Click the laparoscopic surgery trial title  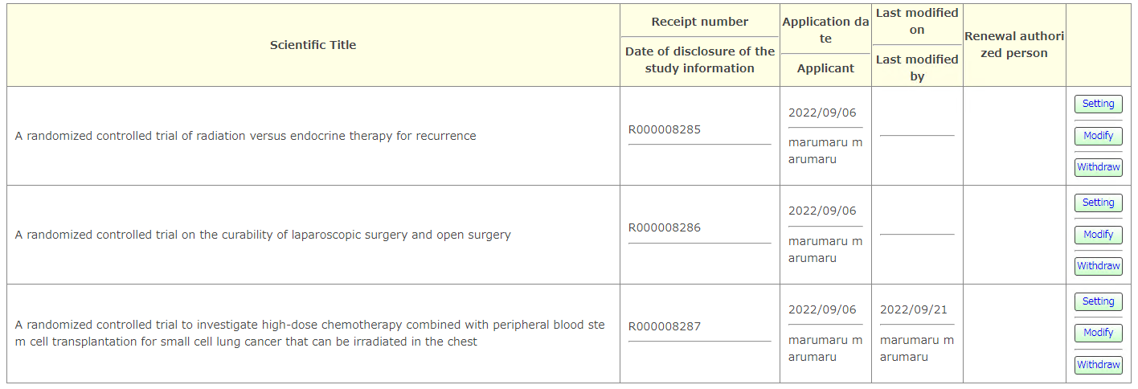[x=263, y=235]
